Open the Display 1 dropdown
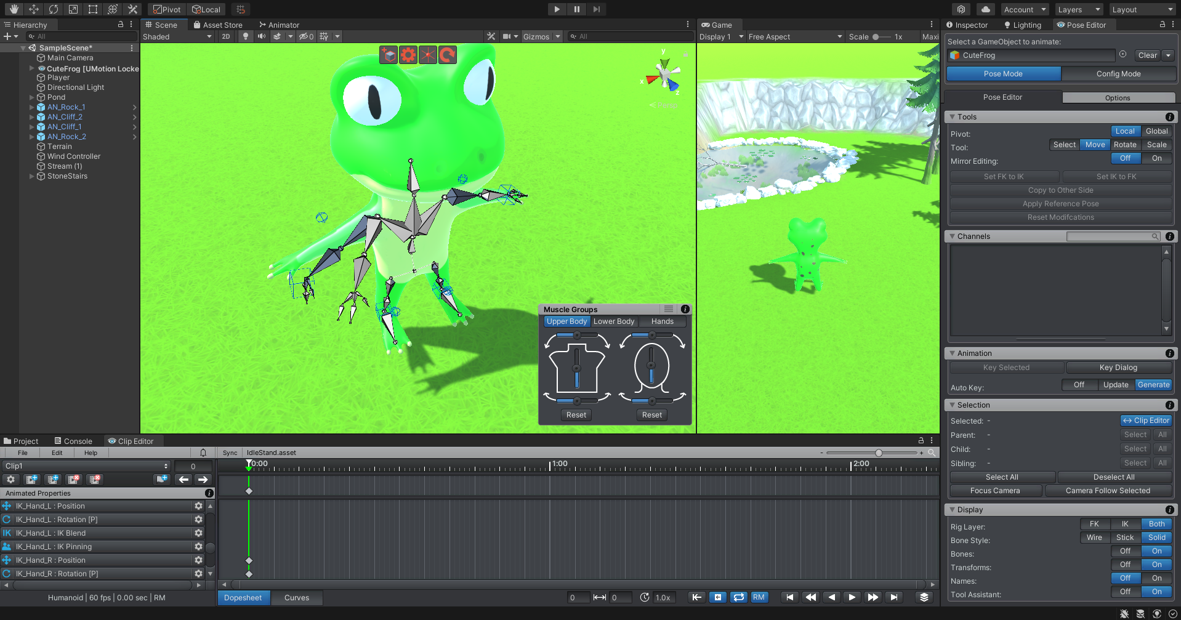 coord(722,36)
